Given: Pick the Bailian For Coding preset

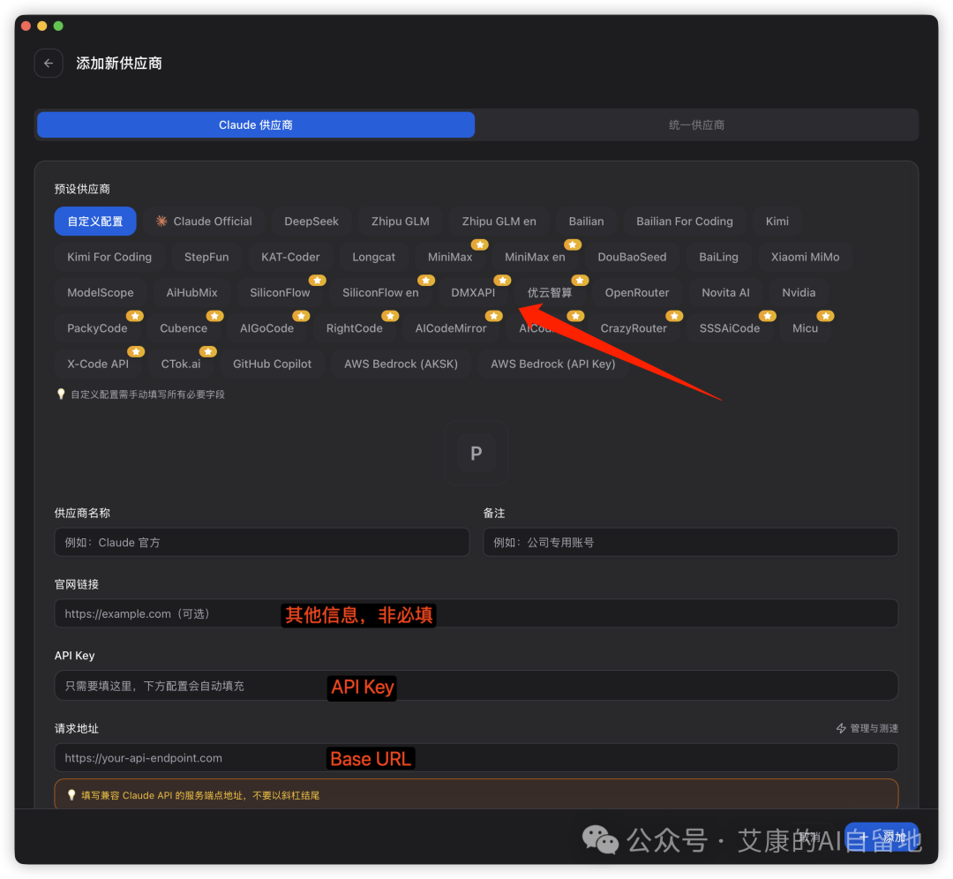Looking at the screenshot, I should pos(685,222).
